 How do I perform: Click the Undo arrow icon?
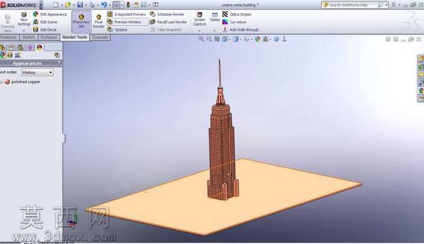(104, 5)
